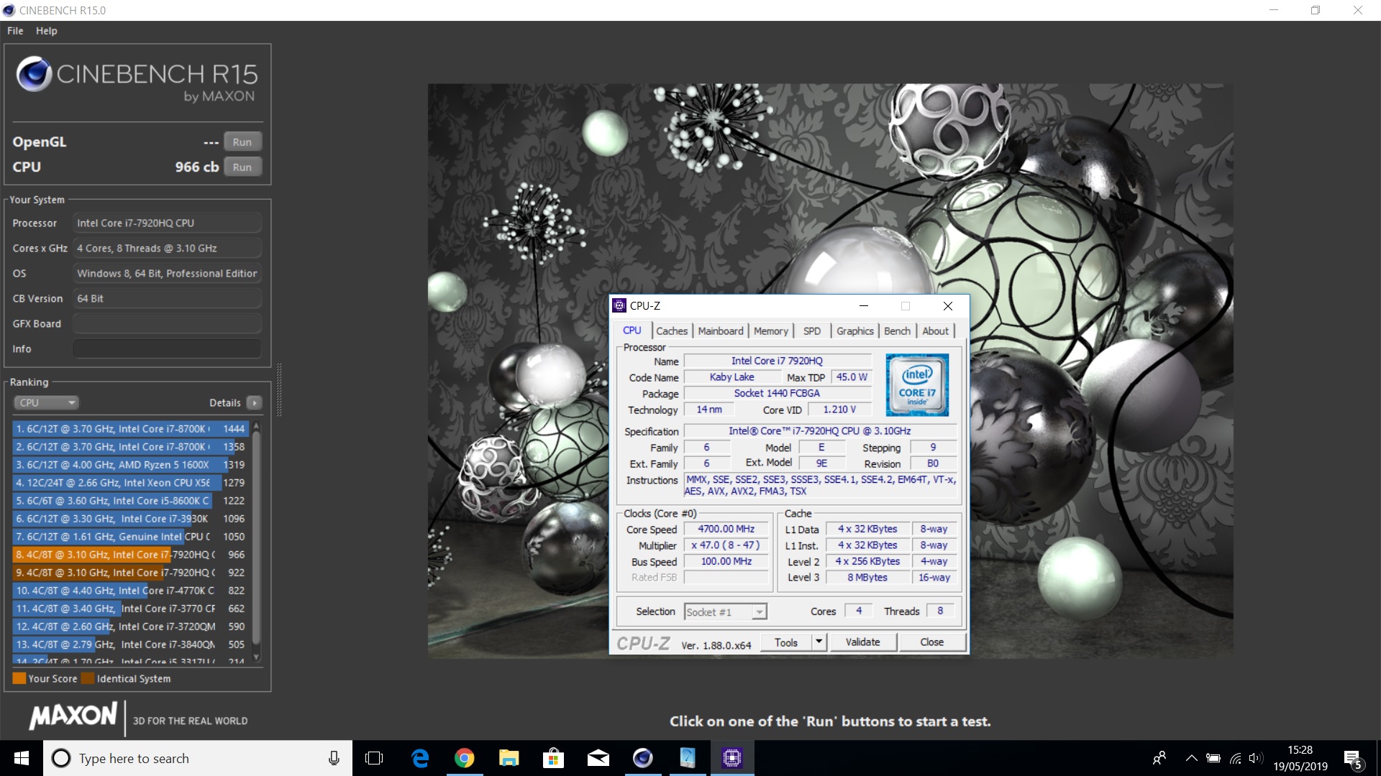Switch to Caches tab in CPU-Z
The width and height of the screenshot is (1381, 776).
pos(672,331)
